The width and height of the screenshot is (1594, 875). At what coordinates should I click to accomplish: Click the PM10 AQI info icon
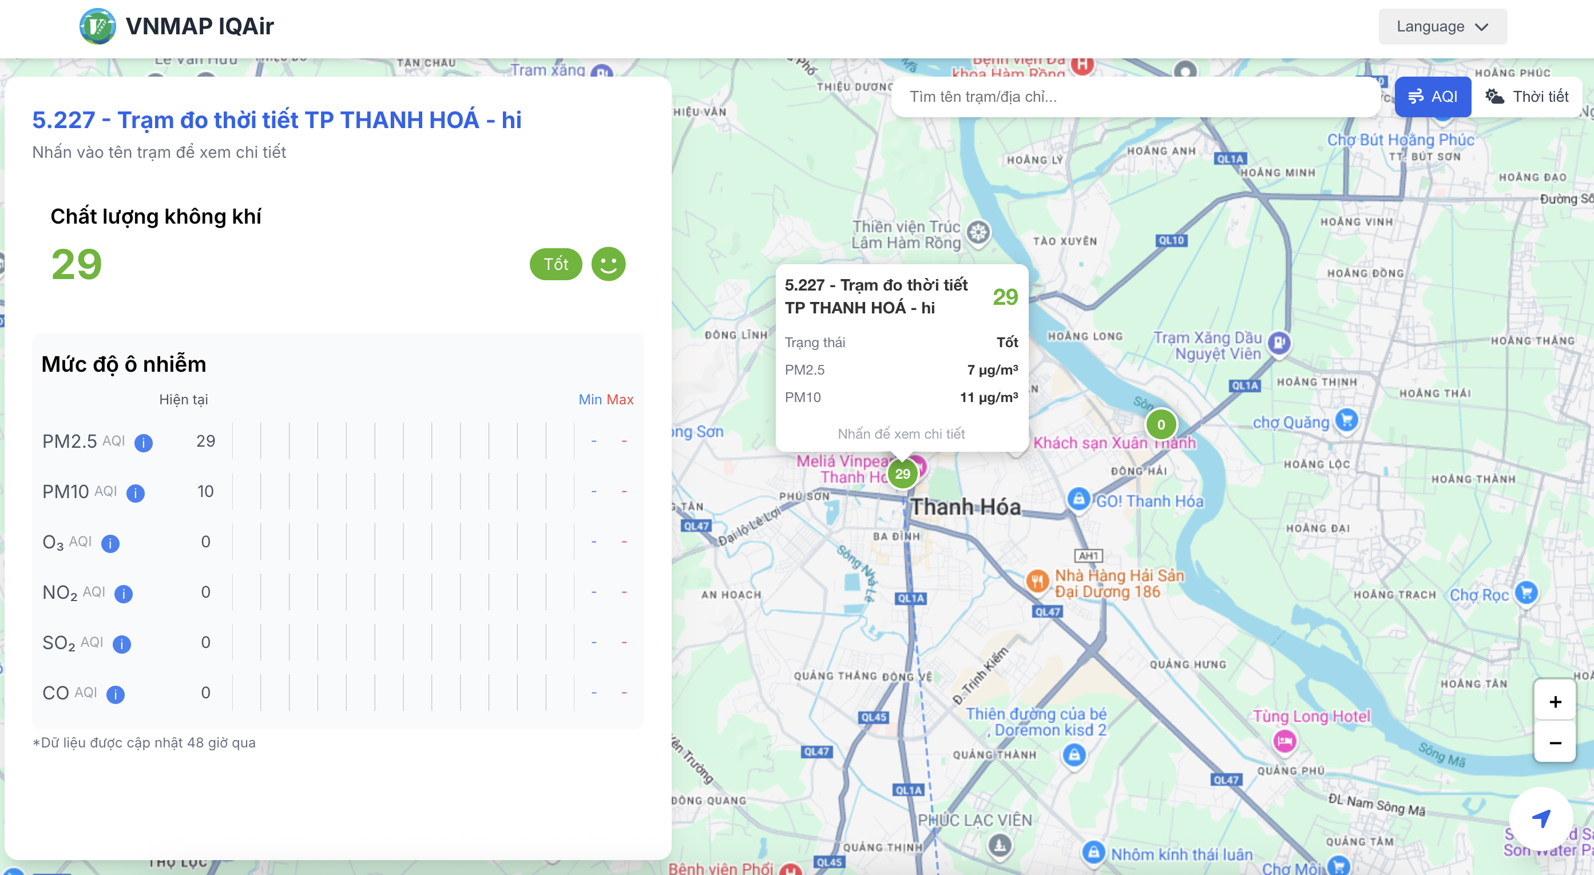(x=136, y=493)
